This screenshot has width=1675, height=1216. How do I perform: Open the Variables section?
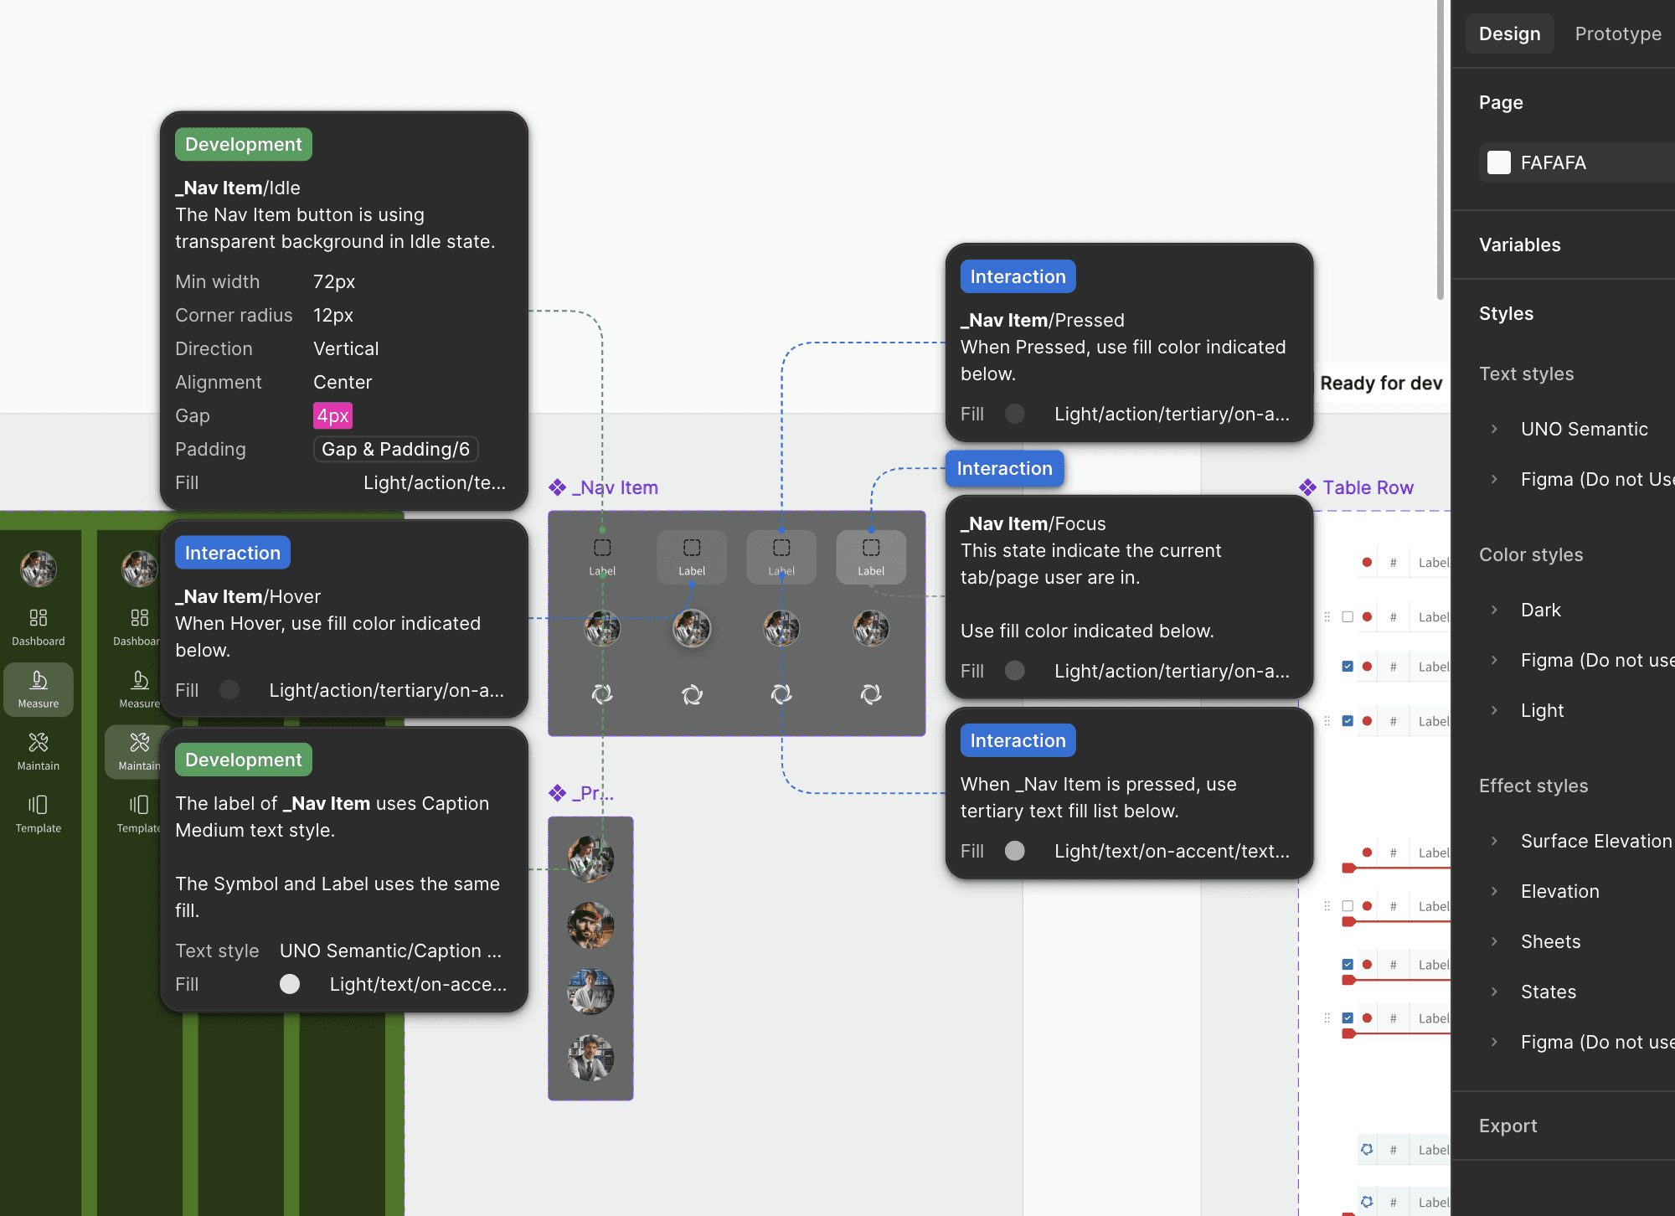point(1519,245)
